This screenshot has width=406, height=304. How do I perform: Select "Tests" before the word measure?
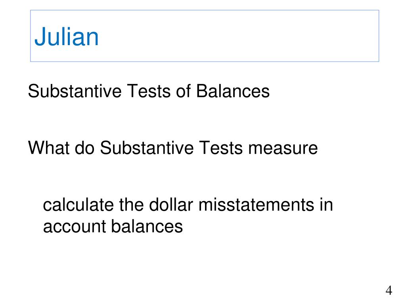pyautogui.click(x=221, y=148)
